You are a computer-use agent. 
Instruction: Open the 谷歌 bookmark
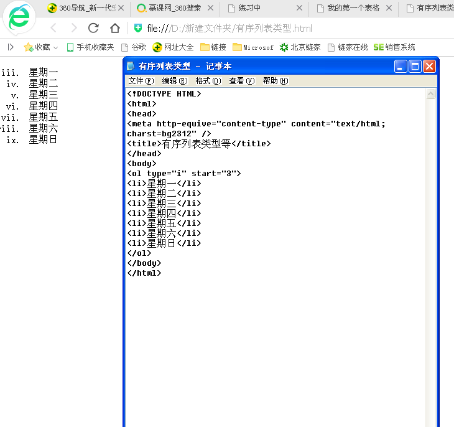pyautogui.click(x=134, y=47)
